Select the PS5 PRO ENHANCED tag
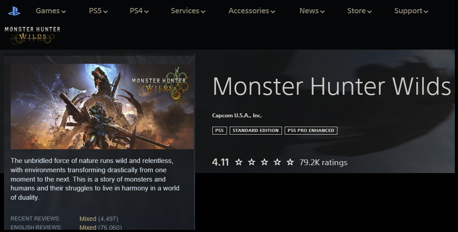Screen dimensions: 458x232 coord(311,131)
